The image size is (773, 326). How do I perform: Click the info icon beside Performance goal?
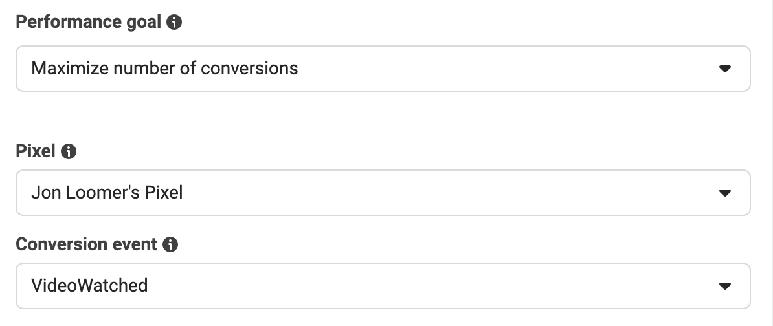click(x=174, y=22)
